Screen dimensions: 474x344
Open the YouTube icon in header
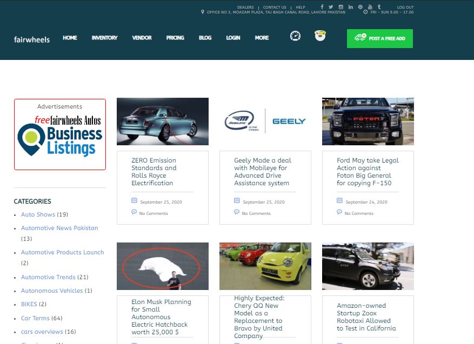370,6
